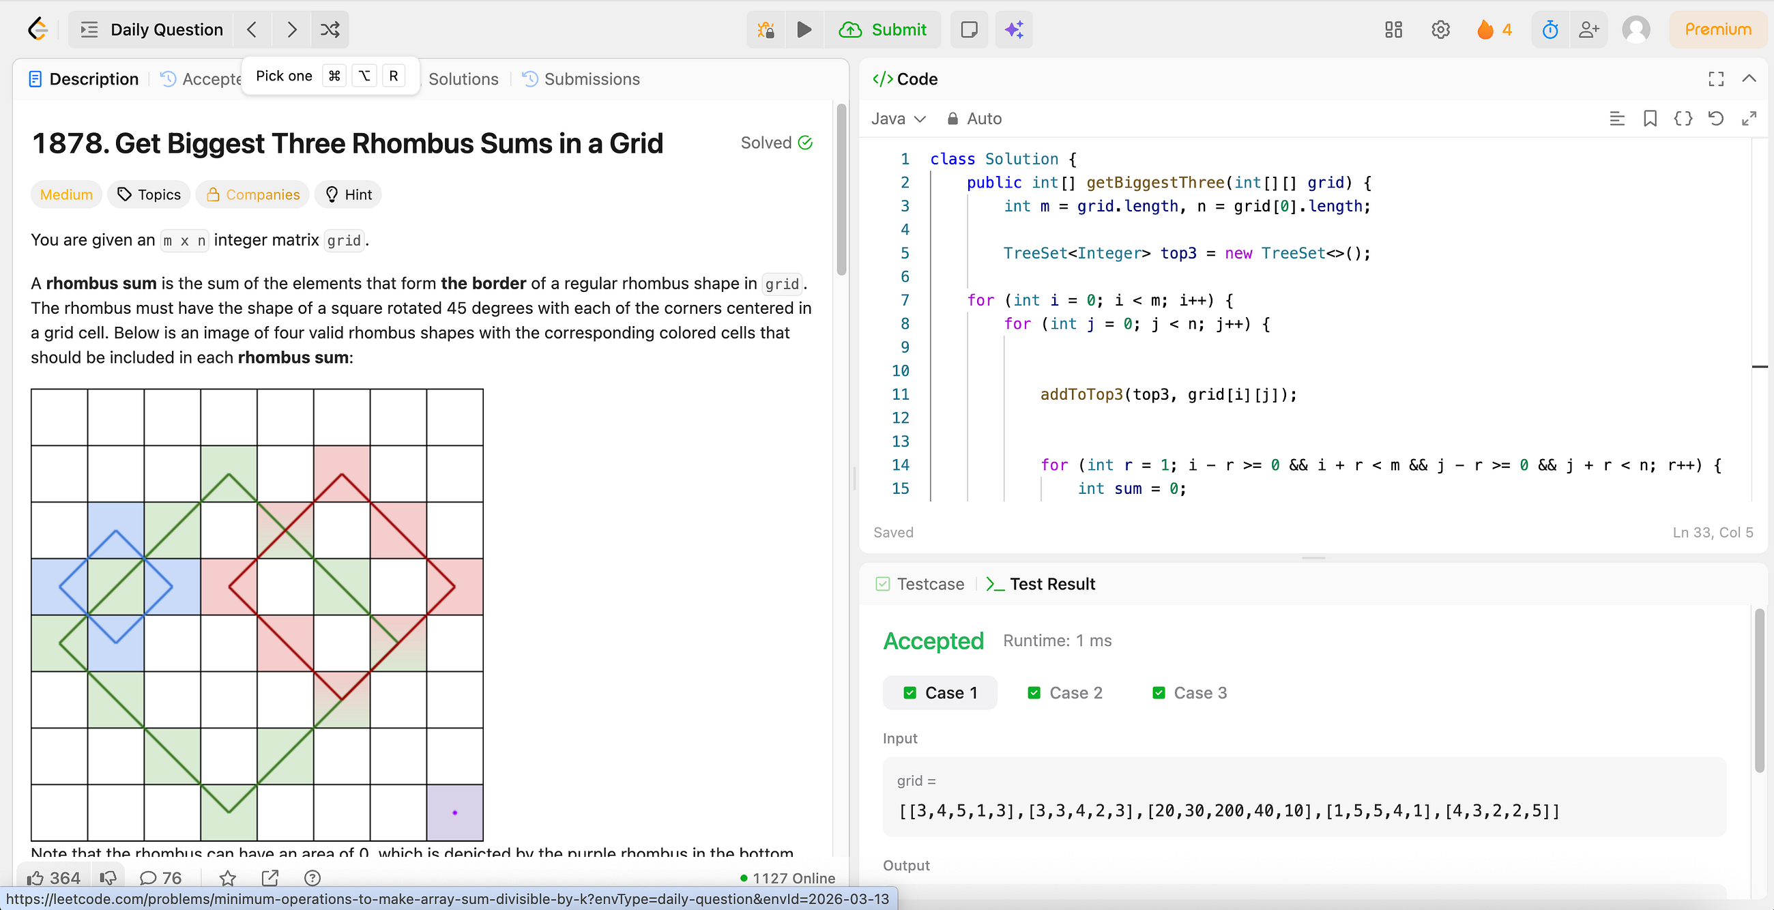This screenshot has height=910, width=1774.
Task: Click the 1127 Online indicator
Action: coord(787,878)
